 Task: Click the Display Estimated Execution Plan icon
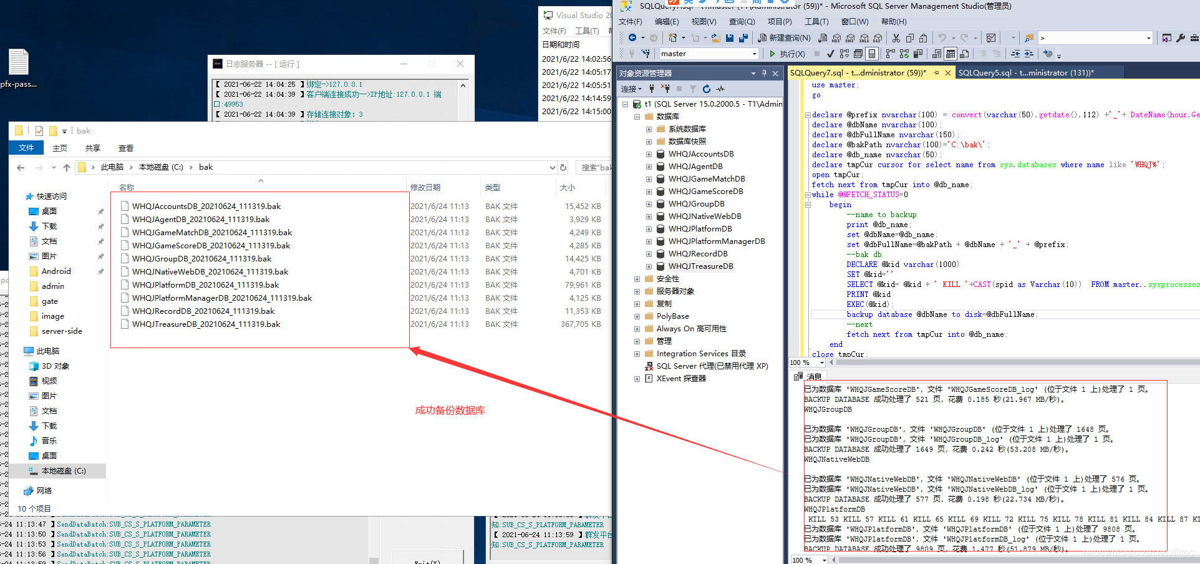coord(844,54)
